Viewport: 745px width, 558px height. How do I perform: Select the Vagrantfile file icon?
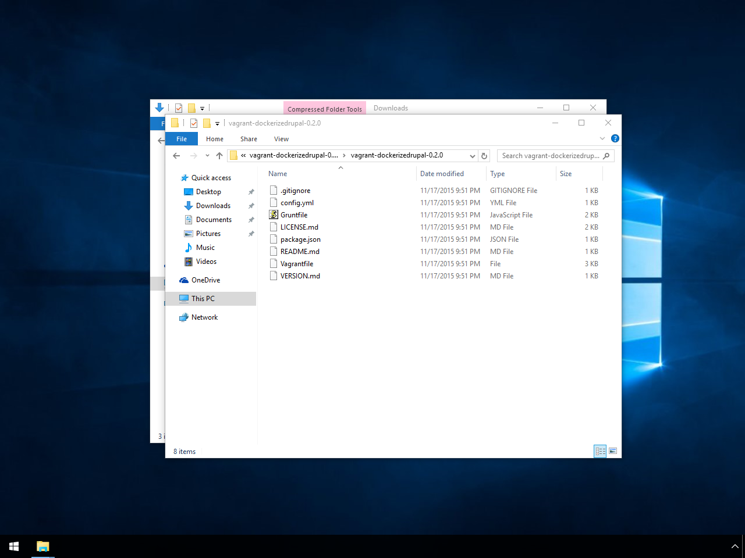(274, 263)
